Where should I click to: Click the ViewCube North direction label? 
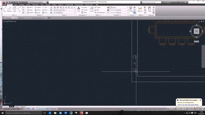[x=196, y=25]
